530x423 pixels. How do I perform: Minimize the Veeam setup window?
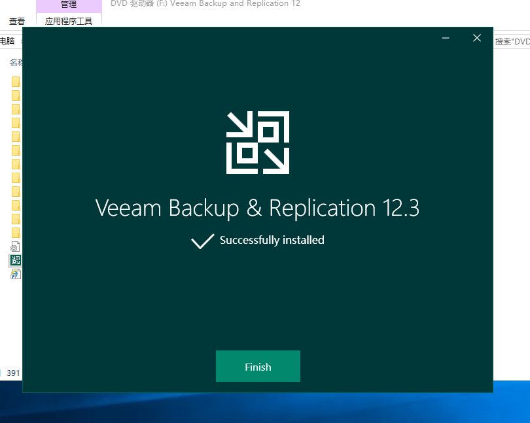[x=446, y=38]
